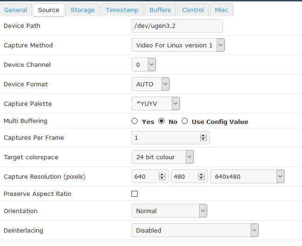Screen dimensions: 302x246
Task: Expand the Capture Palette YUYV dropdown
Action: pyautogui.click(x=156, y=104)
